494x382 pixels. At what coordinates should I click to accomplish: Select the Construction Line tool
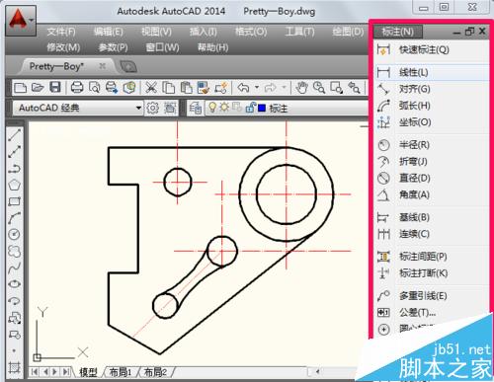[14, 152]
